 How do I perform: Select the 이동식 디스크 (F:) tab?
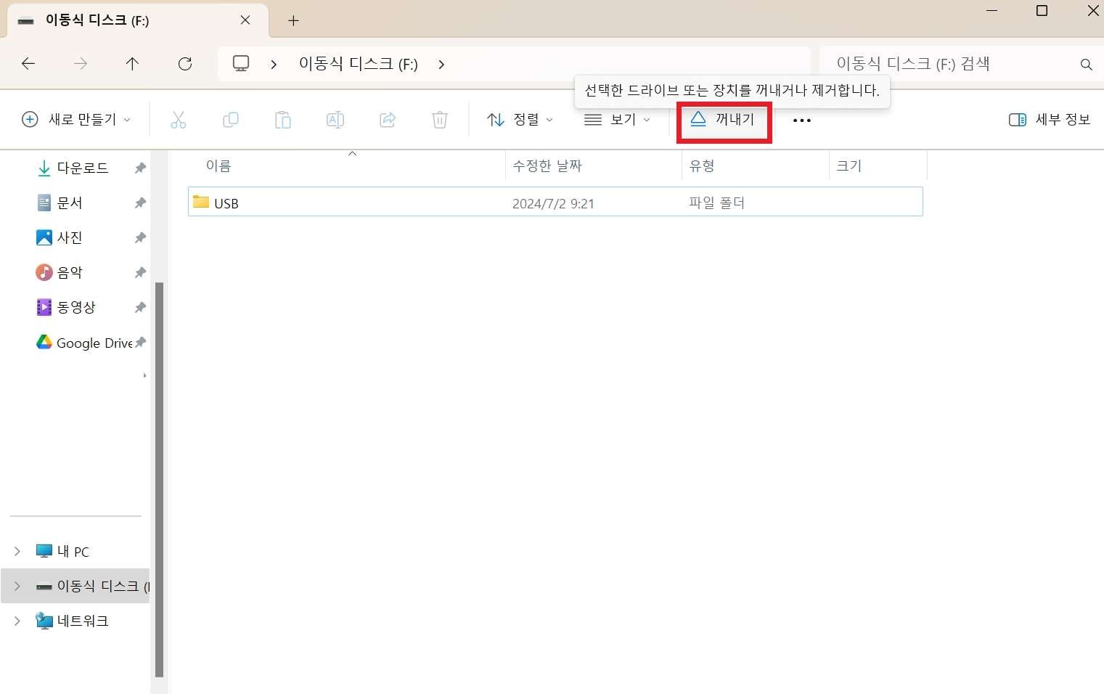coord(138,20)
